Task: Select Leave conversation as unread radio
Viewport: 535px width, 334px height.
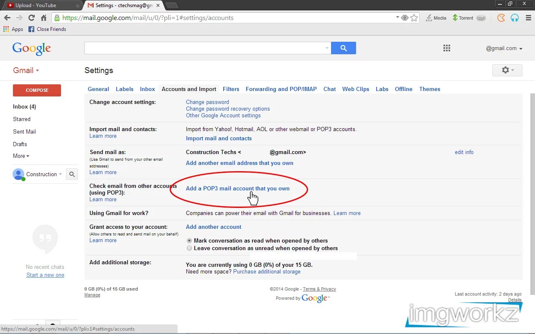Action: coord(189,248)
